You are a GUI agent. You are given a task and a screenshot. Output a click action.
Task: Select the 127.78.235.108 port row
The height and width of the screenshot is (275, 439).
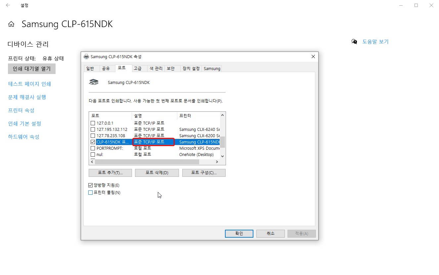click(x=111, y=136)
